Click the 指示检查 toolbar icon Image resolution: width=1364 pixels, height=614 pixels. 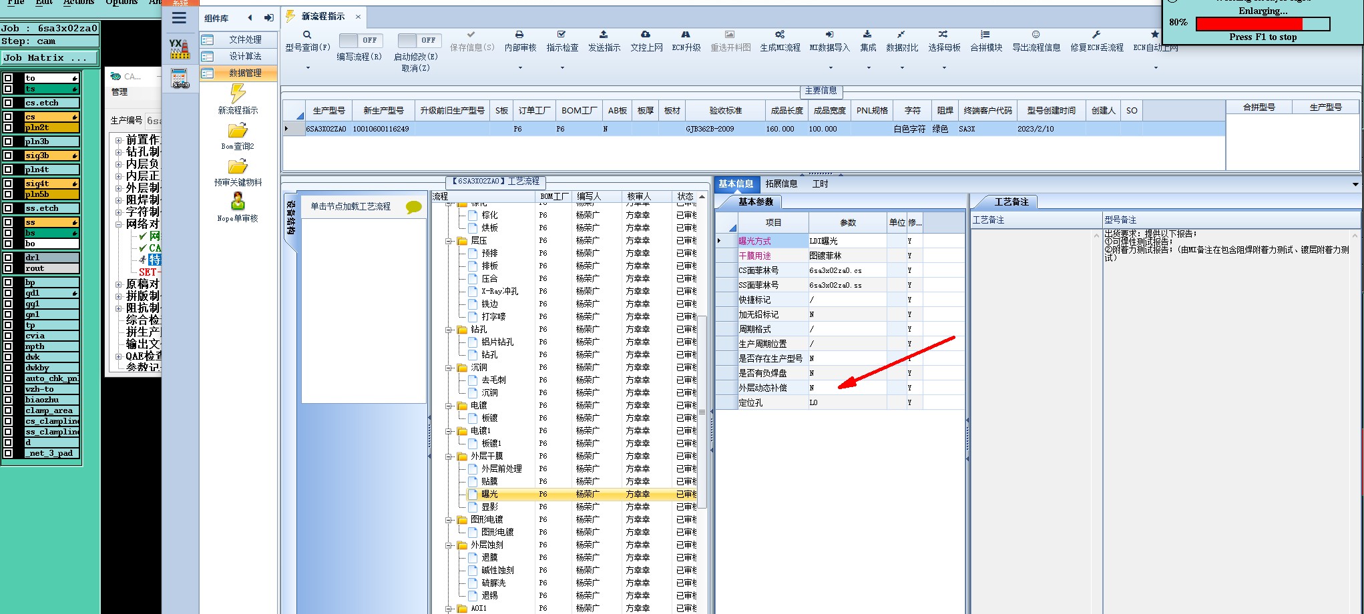tap(561, 34)
